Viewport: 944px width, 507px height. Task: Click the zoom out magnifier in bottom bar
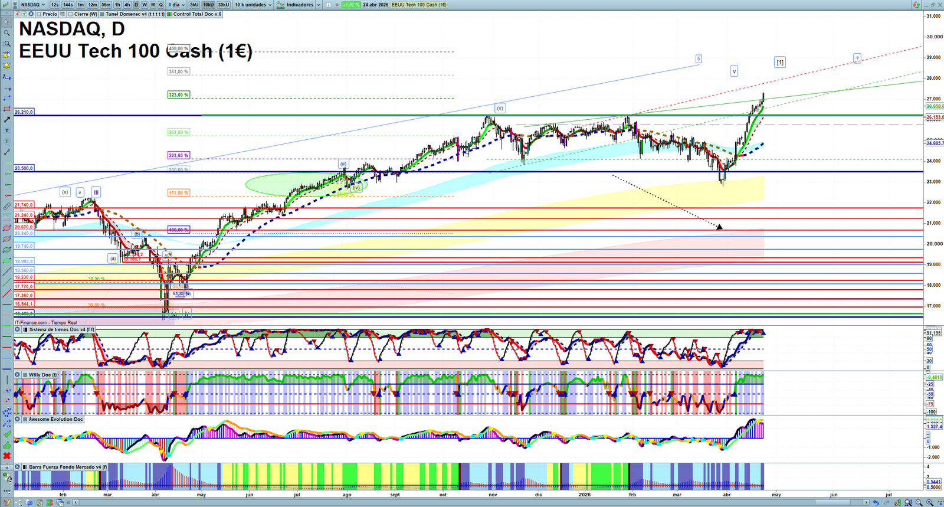(919, 503)
